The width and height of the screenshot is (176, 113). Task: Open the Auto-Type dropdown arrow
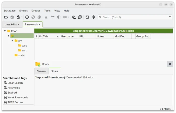pyautogui.click(x=69, y=17)
